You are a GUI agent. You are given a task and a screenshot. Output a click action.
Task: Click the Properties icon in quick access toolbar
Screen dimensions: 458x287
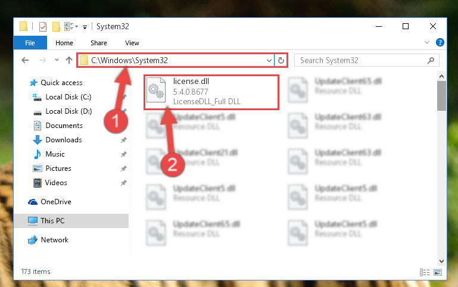tap(43, 27)
